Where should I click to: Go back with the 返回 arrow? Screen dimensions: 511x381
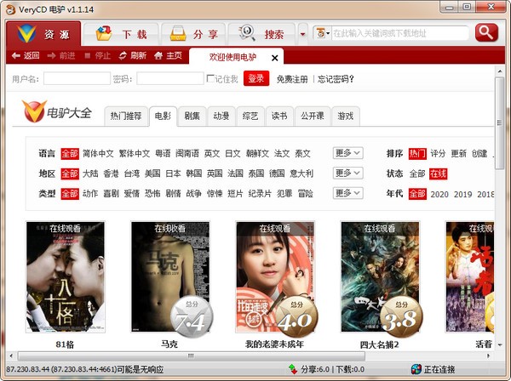[x=26, y=56]
